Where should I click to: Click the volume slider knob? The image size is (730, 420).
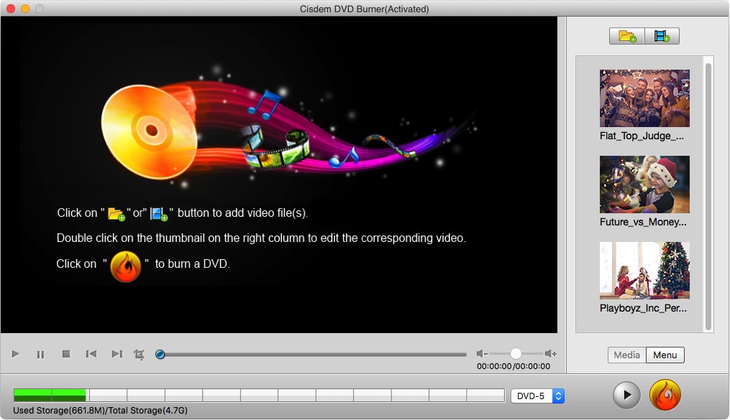coord(516,354)
